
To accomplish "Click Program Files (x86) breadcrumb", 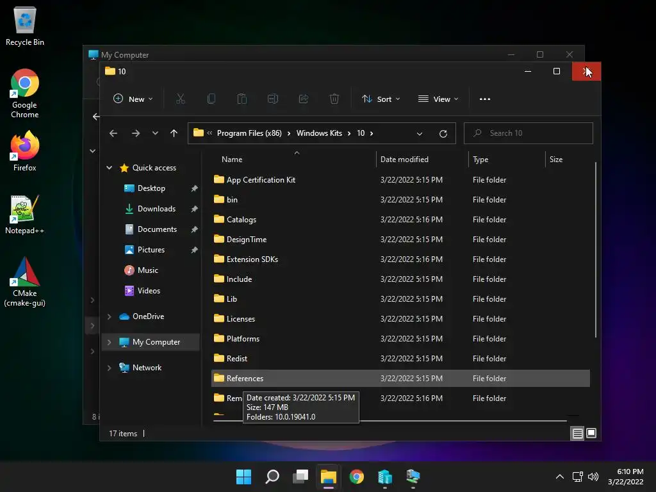I will pyautogui.click(x=249, y=133).
